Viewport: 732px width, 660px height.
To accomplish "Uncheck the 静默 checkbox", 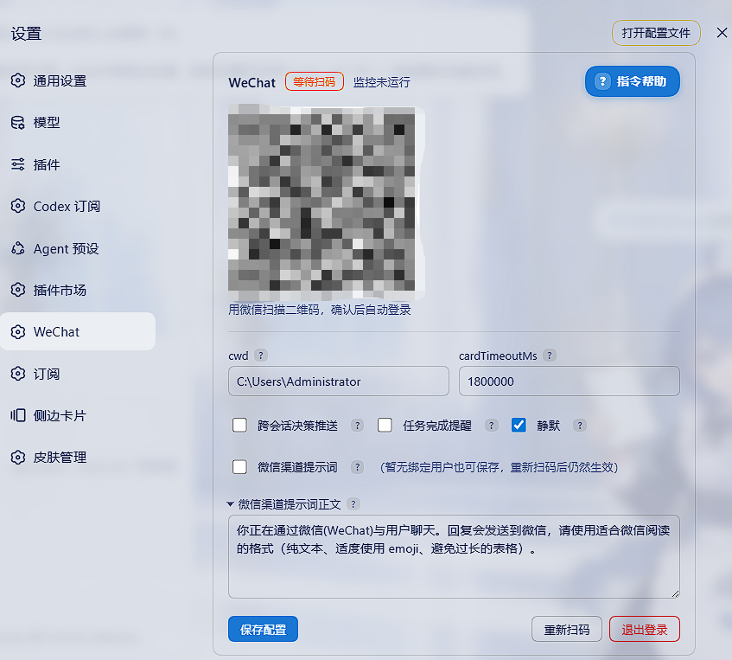I will (x=519, y=426).
